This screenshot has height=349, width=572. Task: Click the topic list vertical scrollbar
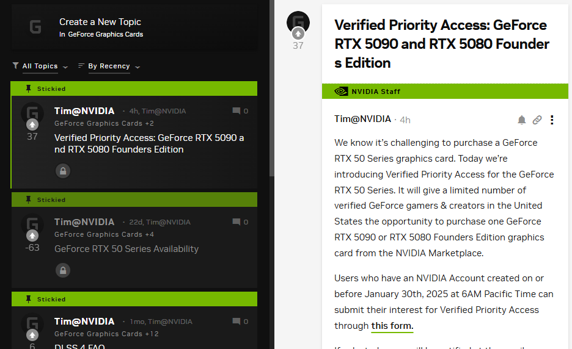272,92
